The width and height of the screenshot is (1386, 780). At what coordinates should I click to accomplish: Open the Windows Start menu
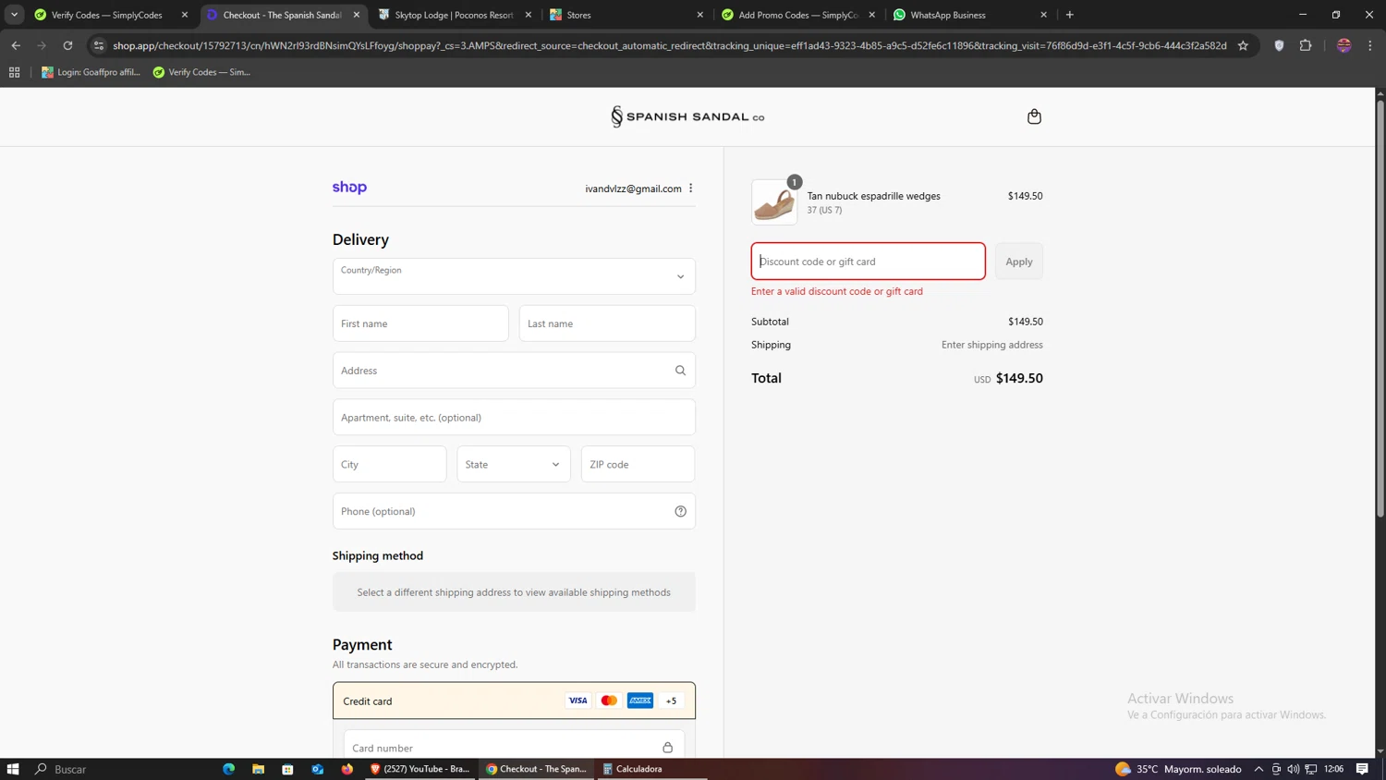click(13, 769)
